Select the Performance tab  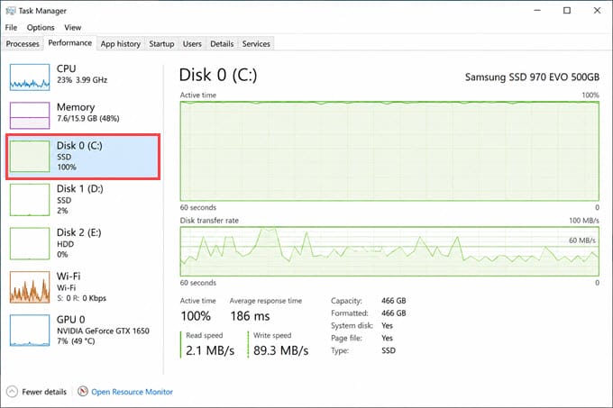(70, 43)
